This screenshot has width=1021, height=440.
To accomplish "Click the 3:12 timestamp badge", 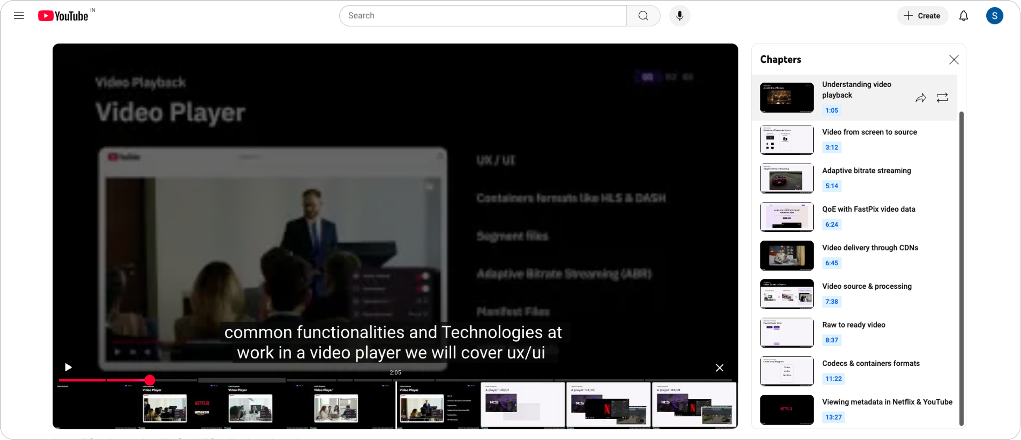I will (831, 147).
